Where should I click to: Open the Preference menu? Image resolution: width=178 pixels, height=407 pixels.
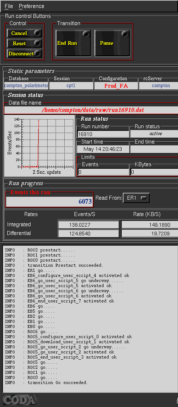32,6
